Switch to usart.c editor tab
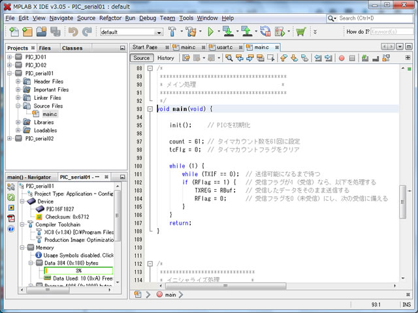The width and height of the screenshot is (418, 313). 226,48
